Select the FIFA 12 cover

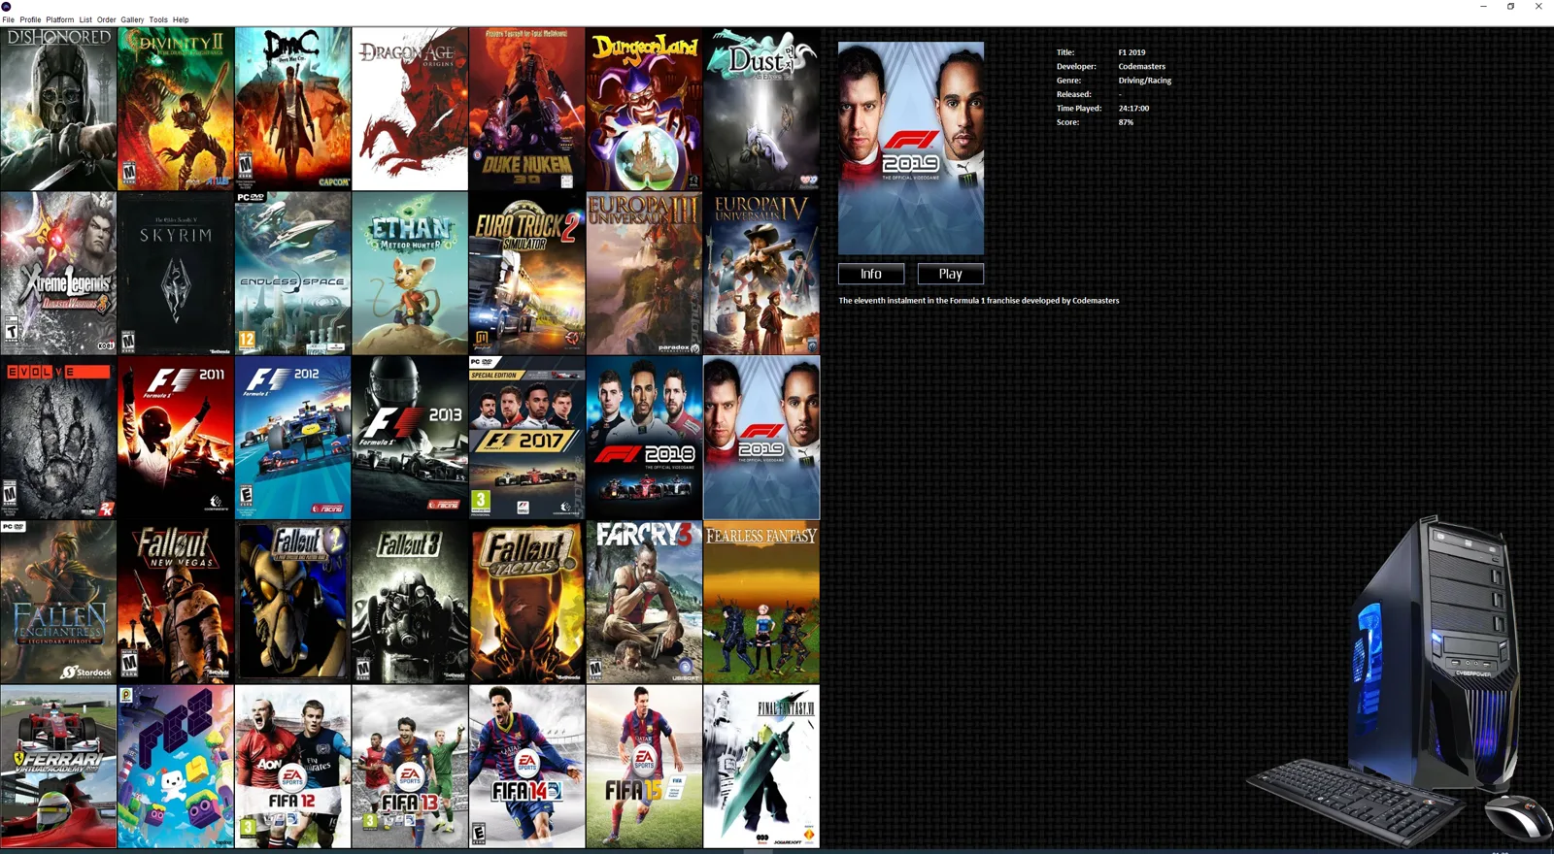(292, 767)
